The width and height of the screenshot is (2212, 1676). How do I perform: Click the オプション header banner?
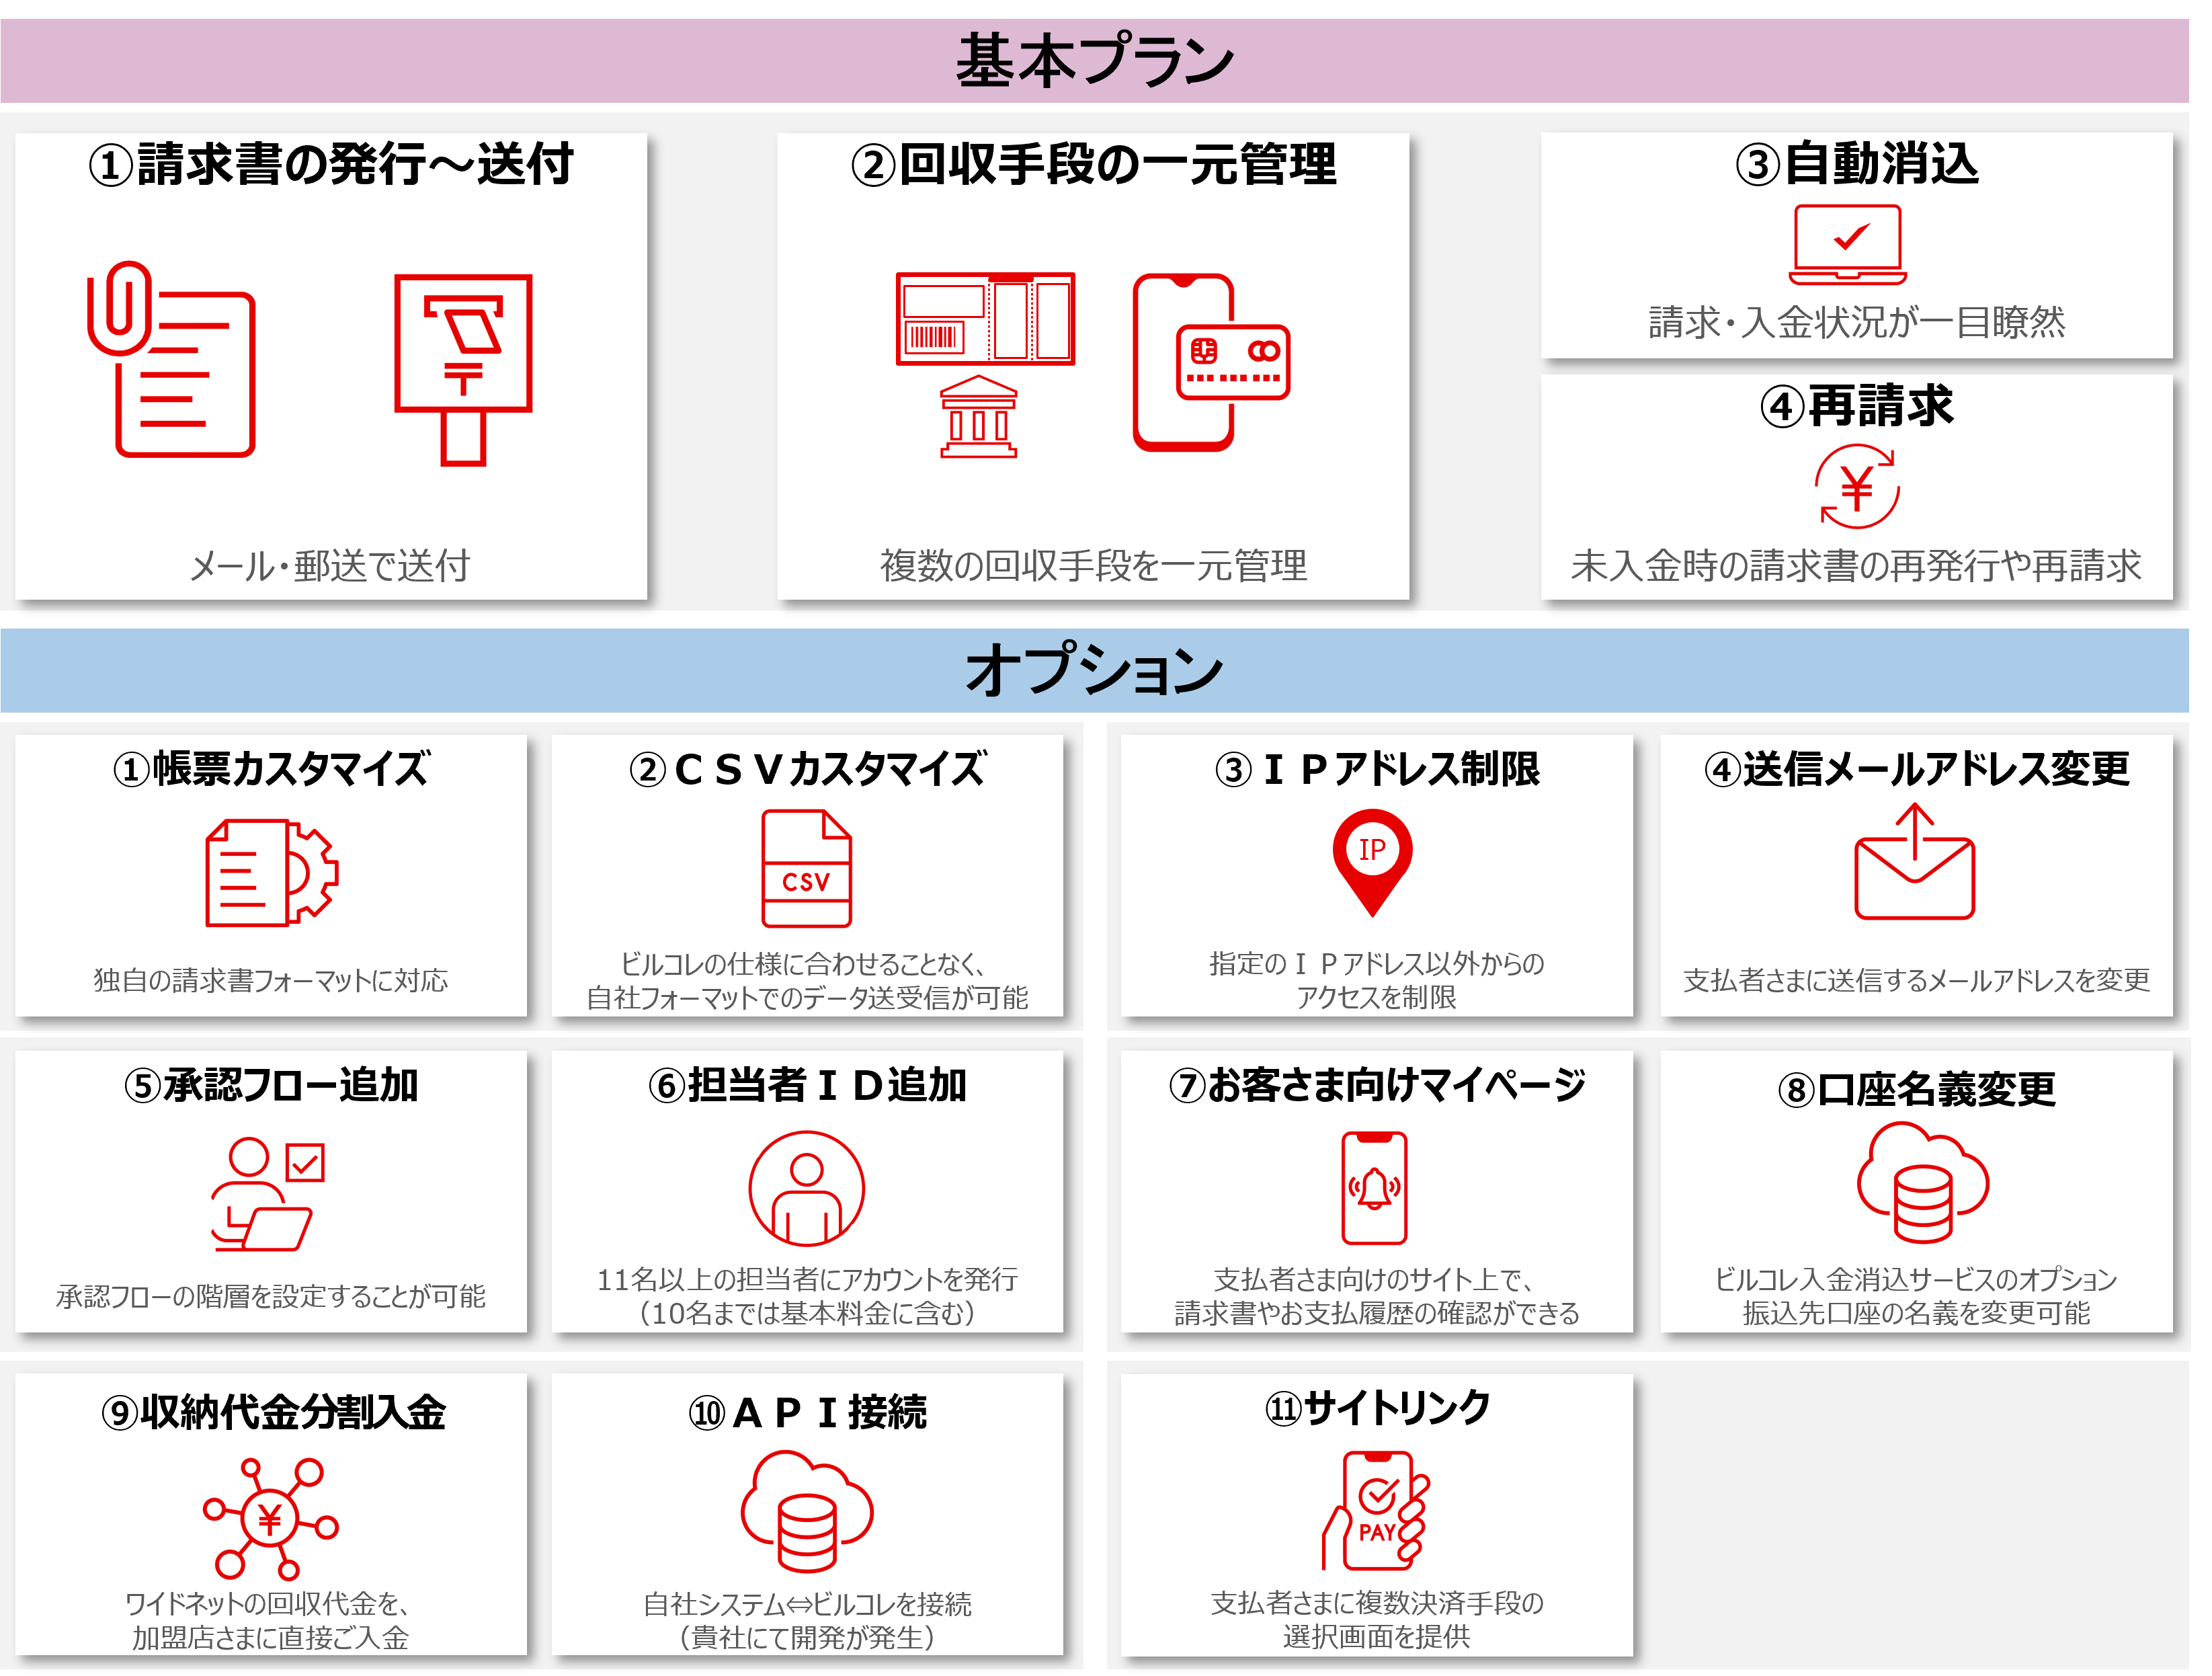1094,669
